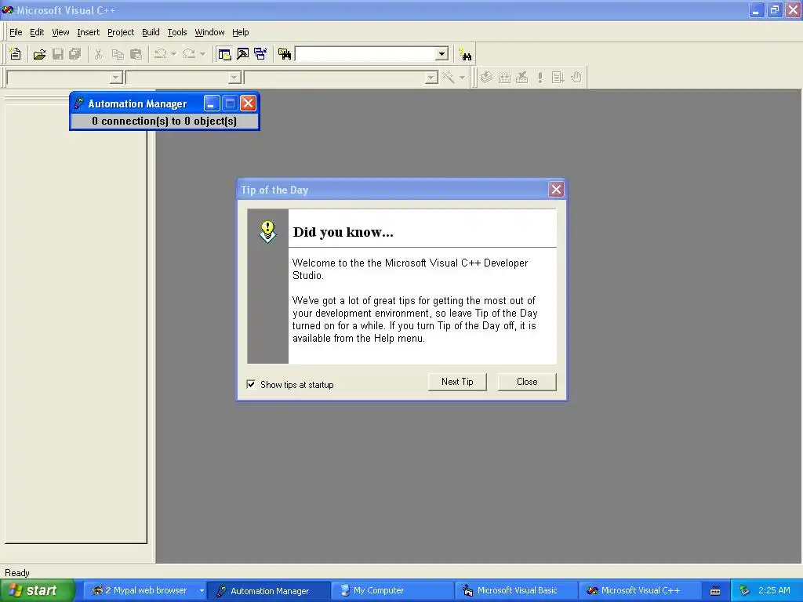Click the Build icon in build toolbar
The height and width of the screenshot is (602, 803).
(504, 78)
